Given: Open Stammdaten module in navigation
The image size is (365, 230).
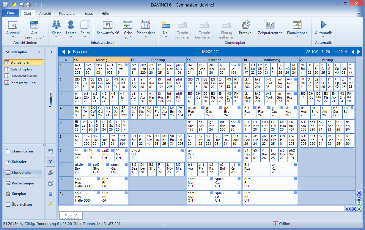Looking at the screenshot, I should click(x=23, y=151).
